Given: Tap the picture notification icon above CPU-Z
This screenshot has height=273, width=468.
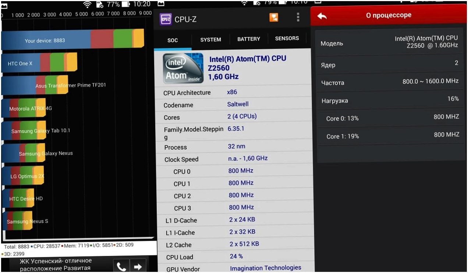Looking at the screenshot, I should 161,3.
